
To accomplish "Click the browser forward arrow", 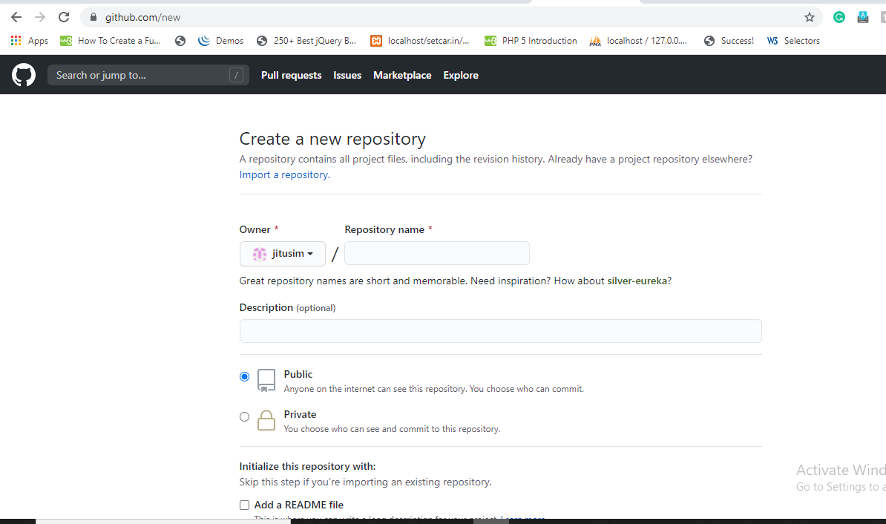I will [40, 18].
